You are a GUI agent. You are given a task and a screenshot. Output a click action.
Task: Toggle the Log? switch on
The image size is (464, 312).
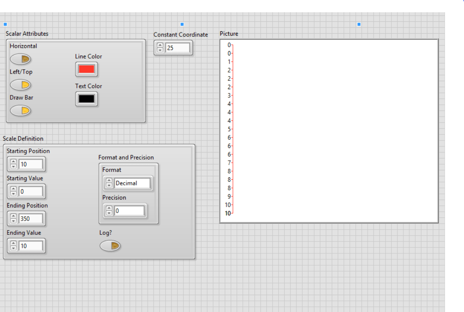(110, 245)
